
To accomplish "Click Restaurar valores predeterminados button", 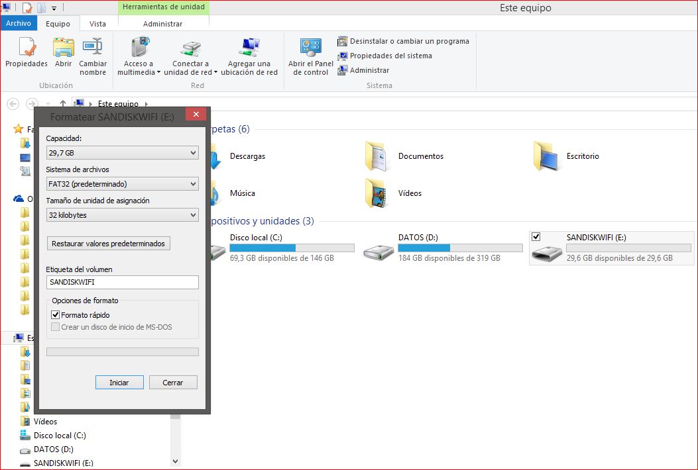I will pyautogui.click(x=109, y=244).
